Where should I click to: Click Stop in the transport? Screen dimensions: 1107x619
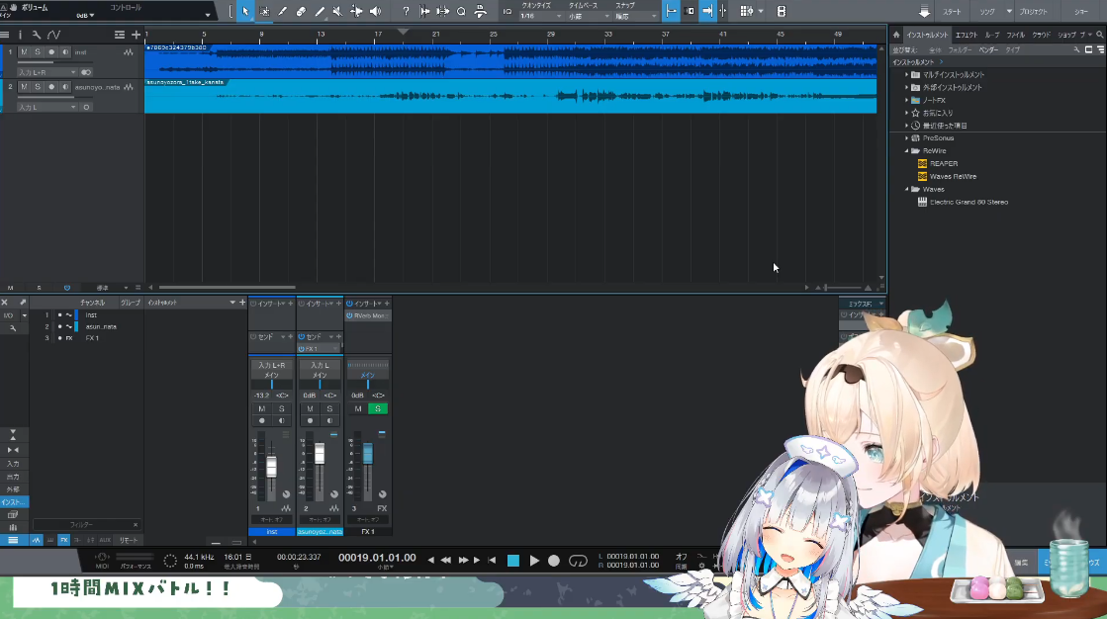[x=513, y=561]
